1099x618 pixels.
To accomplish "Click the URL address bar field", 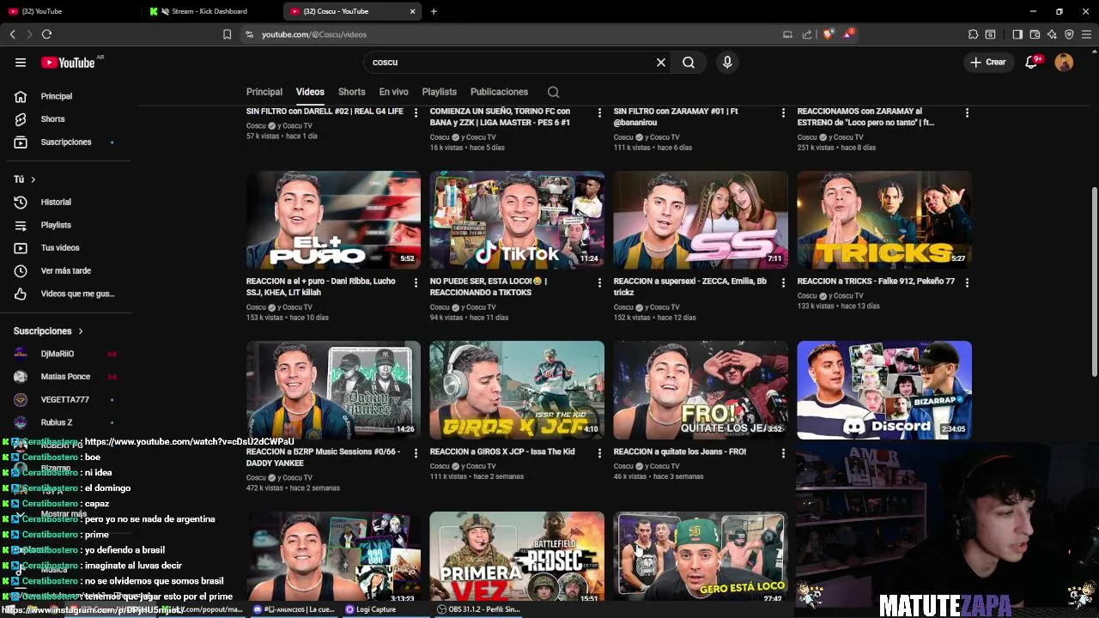I will click(515, 34).
